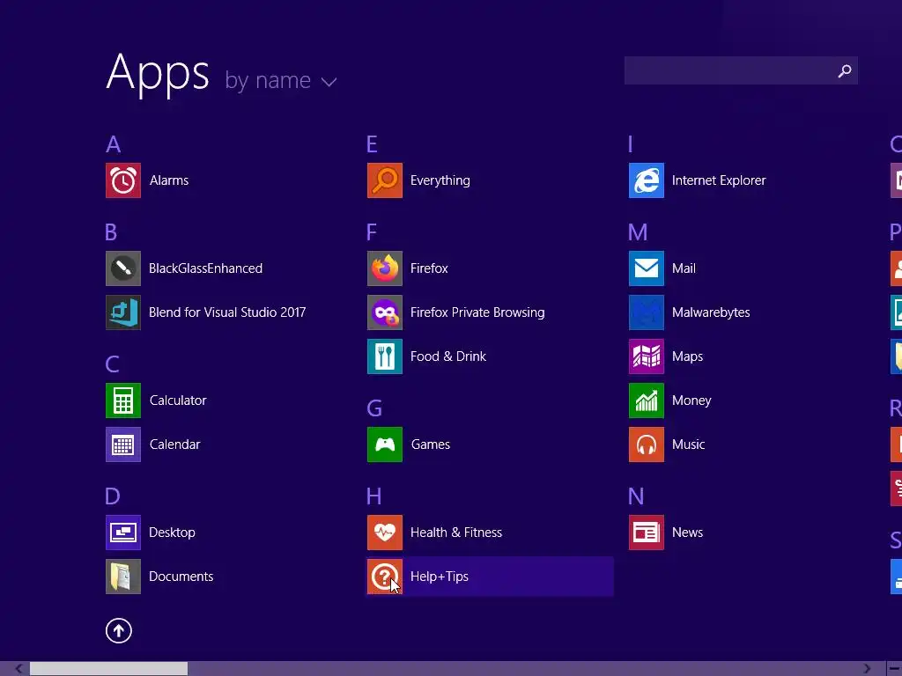The width and height of the screenshot is (902, 676).
Task: Select the letter F group header
Action: point(372,232)
